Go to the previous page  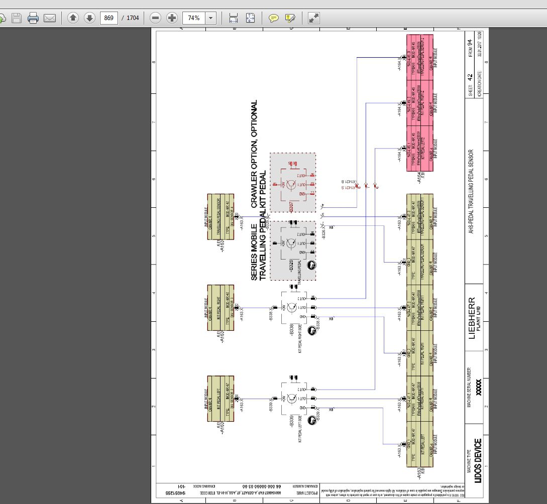73,18
